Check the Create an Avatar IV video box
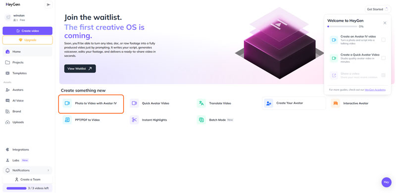 point(383,40)
